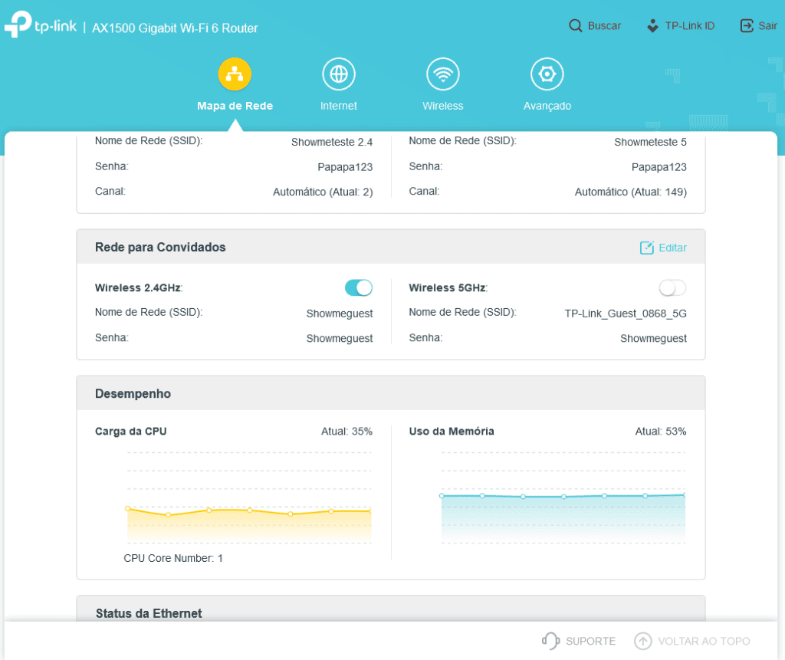
Task: Open the Internet globe icon
Action: click(338, 74)
